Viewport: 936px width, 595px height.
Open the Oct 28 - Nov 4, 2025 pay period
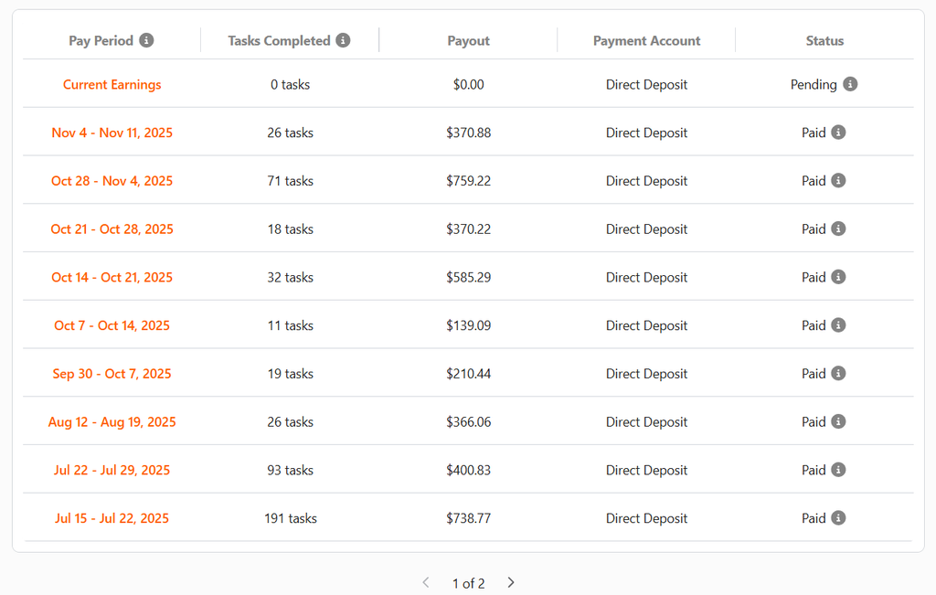point(112,181)
